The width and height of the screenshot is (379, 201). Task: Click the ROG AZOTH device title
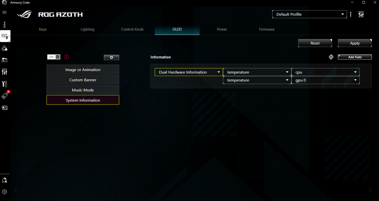[60, 14]
